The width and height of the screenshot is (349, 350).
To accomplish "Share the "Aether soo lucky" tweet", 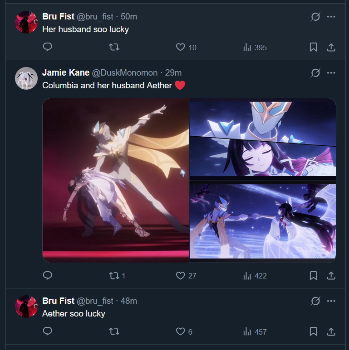I will pos(331,331).
